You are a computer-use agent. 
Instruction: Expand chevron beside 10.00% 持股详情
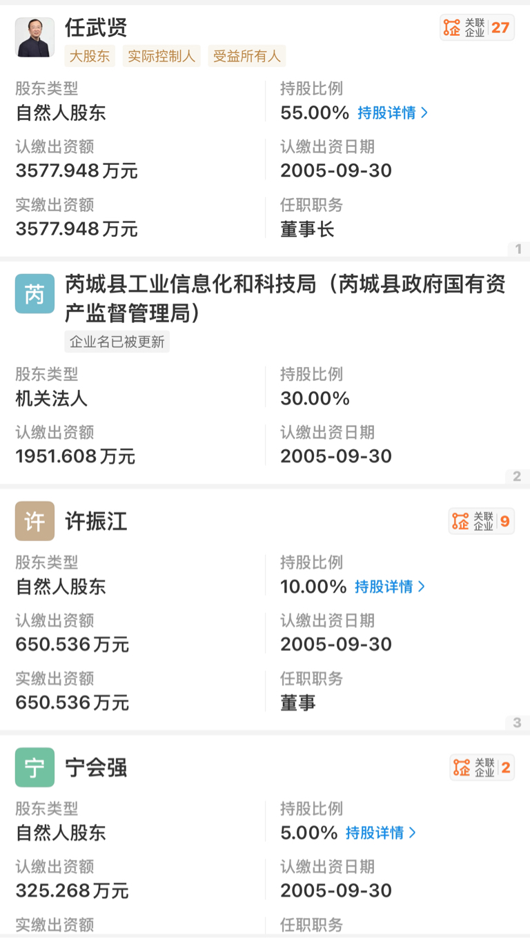point(422,587)
